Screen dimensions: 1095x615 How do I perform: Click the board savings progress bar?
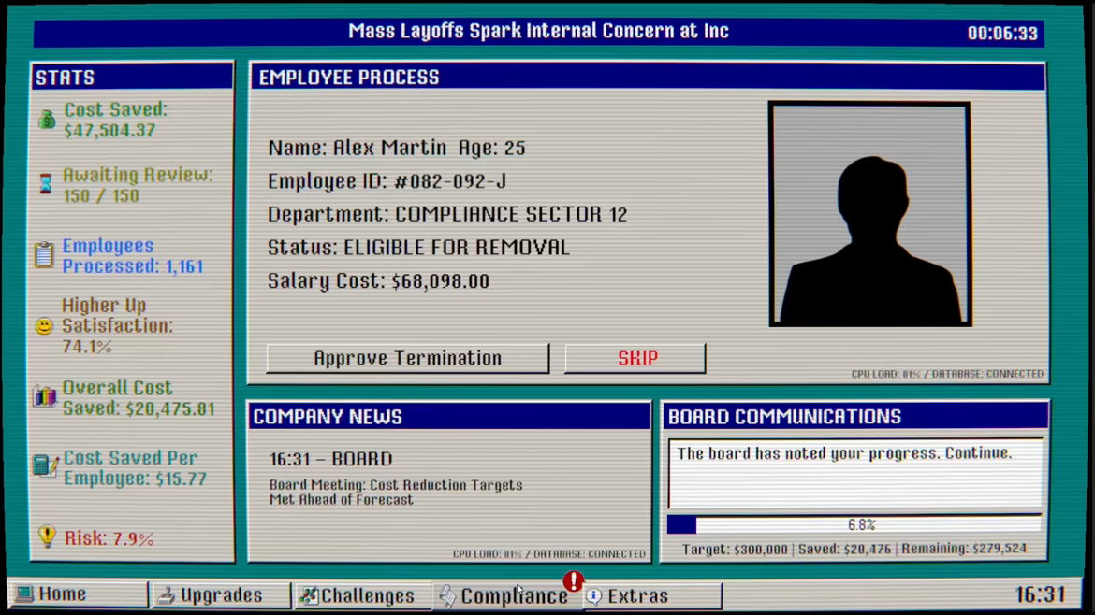[854, 524]
